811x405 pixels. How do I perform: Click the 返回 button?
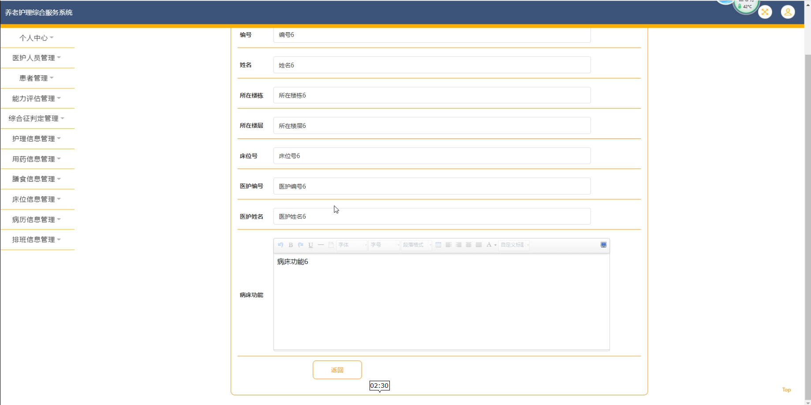click(x=337, y=370)
